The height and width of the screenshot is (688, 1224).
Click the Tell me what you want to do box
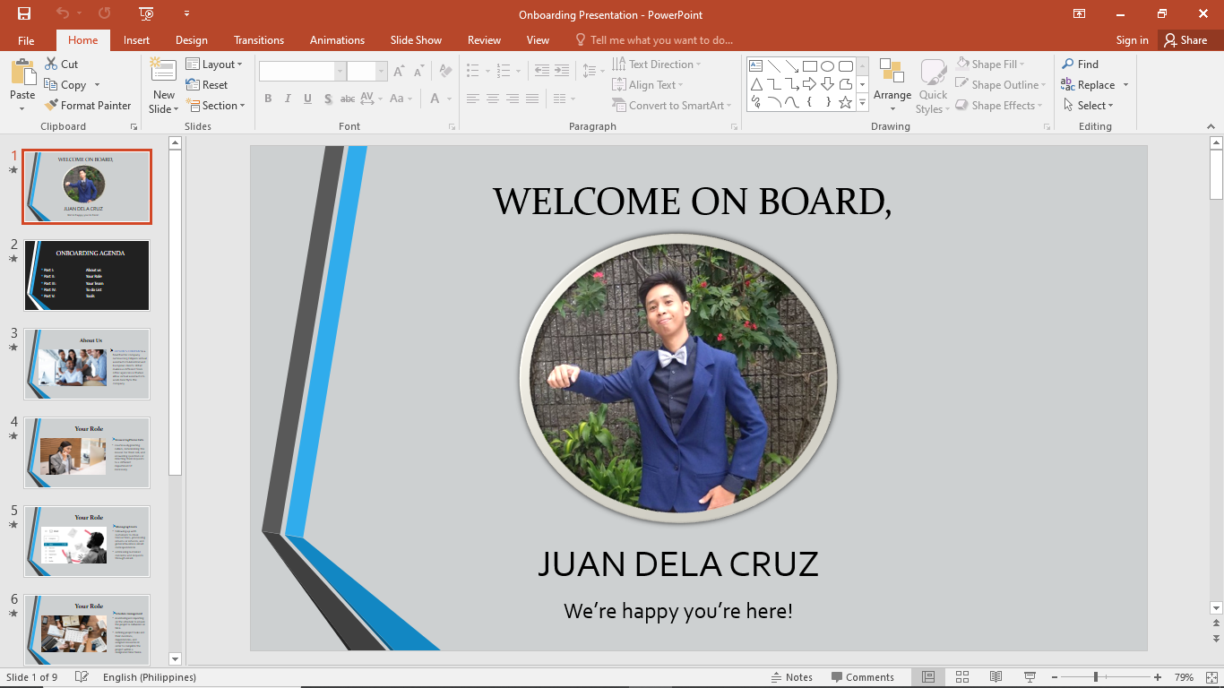(x=654, y=40)
